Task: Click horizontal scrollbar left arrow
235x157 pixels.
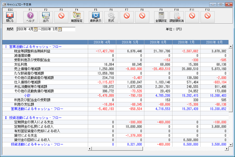Action: (90, 149)
